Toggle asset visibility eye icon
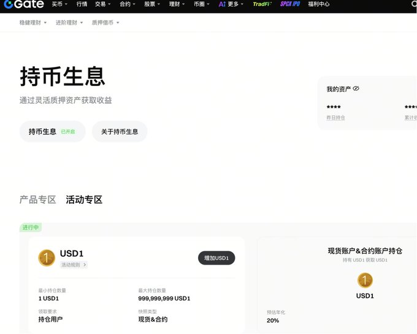The image size is (417, 334). point(356,88)
